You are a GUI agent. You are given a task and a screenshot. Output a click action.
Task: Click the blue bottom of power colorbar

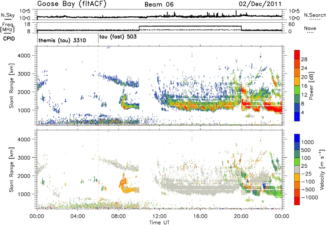tap(297, 117)
